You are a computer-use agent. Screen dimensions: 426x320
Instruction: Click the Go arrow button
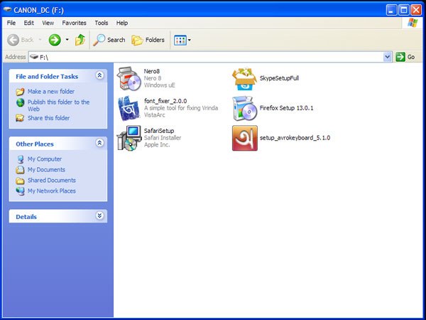point(400,57)
